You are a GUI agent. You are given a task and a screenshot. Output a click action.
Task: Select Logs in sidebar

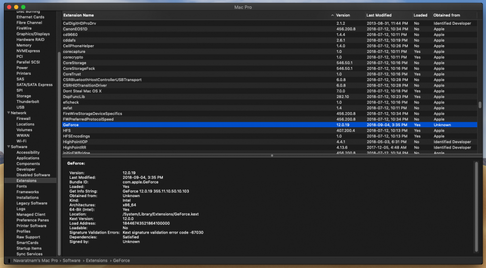click(x=21, y=209)
